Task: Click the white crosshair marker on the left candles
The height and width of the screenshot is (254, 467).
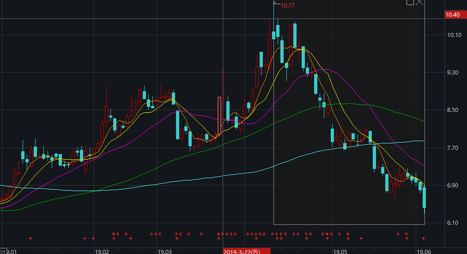Action: [69, 164]
